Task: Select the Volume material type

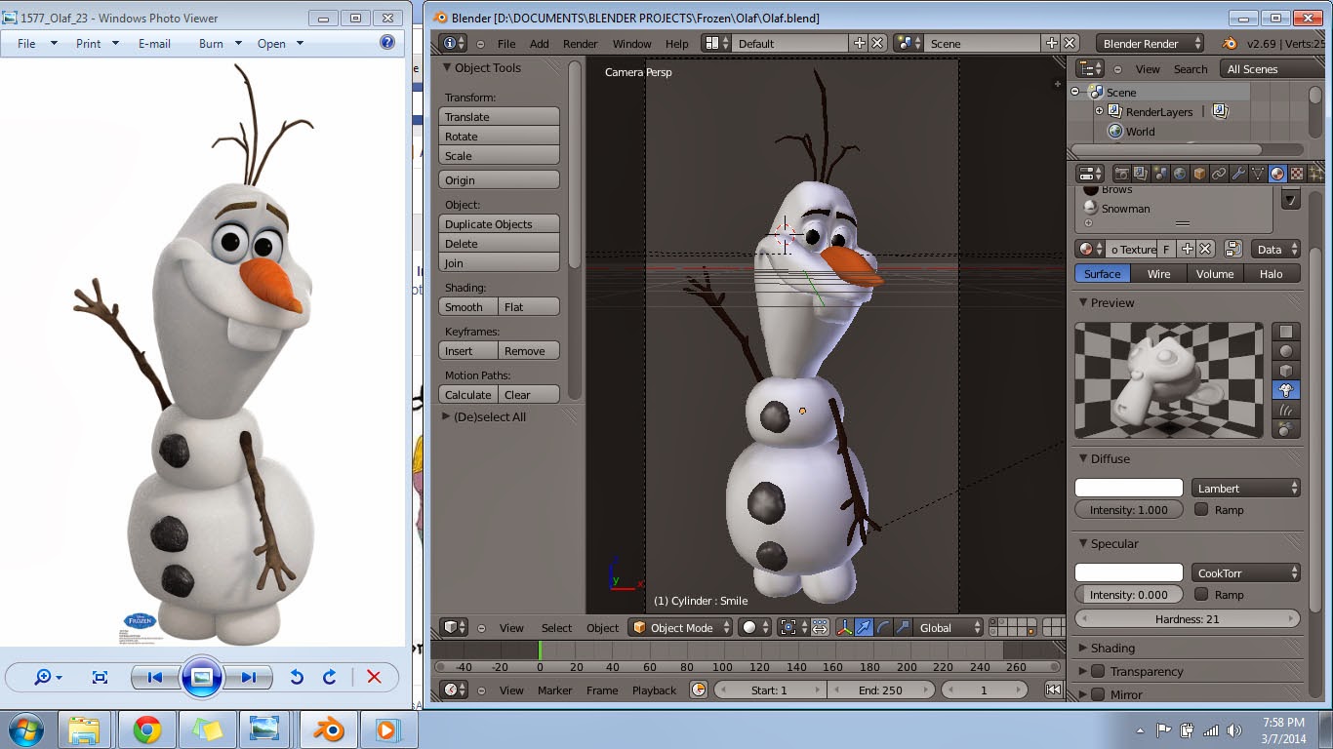Action: (1215, 274)
